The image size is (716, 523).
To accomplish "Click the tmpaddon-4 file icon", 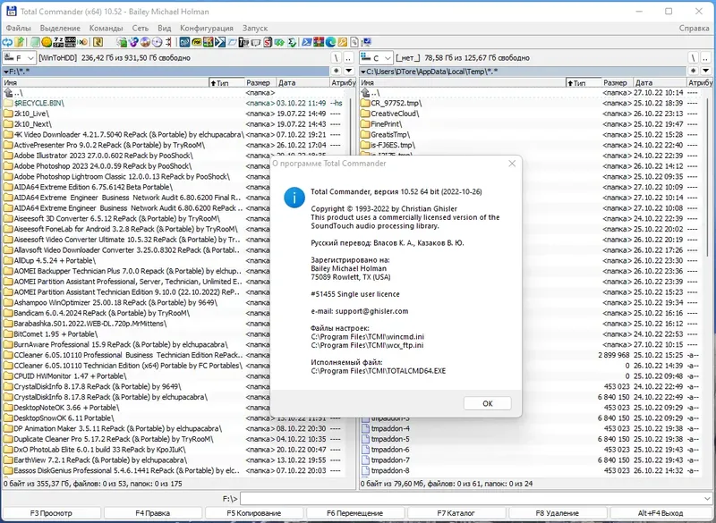I will [365, 428].
